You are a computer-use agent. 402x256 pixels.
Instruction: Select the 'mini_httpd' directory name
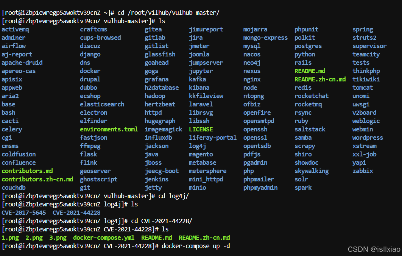click(206, 179)
